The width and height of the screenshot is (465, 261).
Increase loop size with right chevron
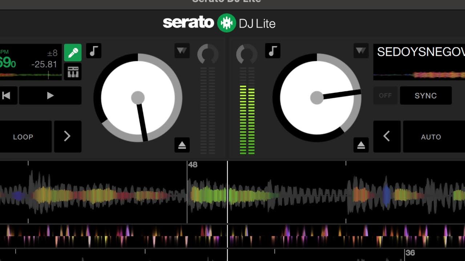click(68, 137)
